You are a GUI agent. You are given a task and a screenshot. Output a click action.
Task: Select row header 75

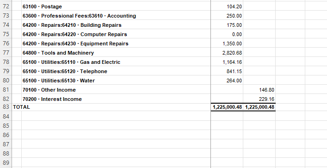pyautogui.click(x=6, y=34)
